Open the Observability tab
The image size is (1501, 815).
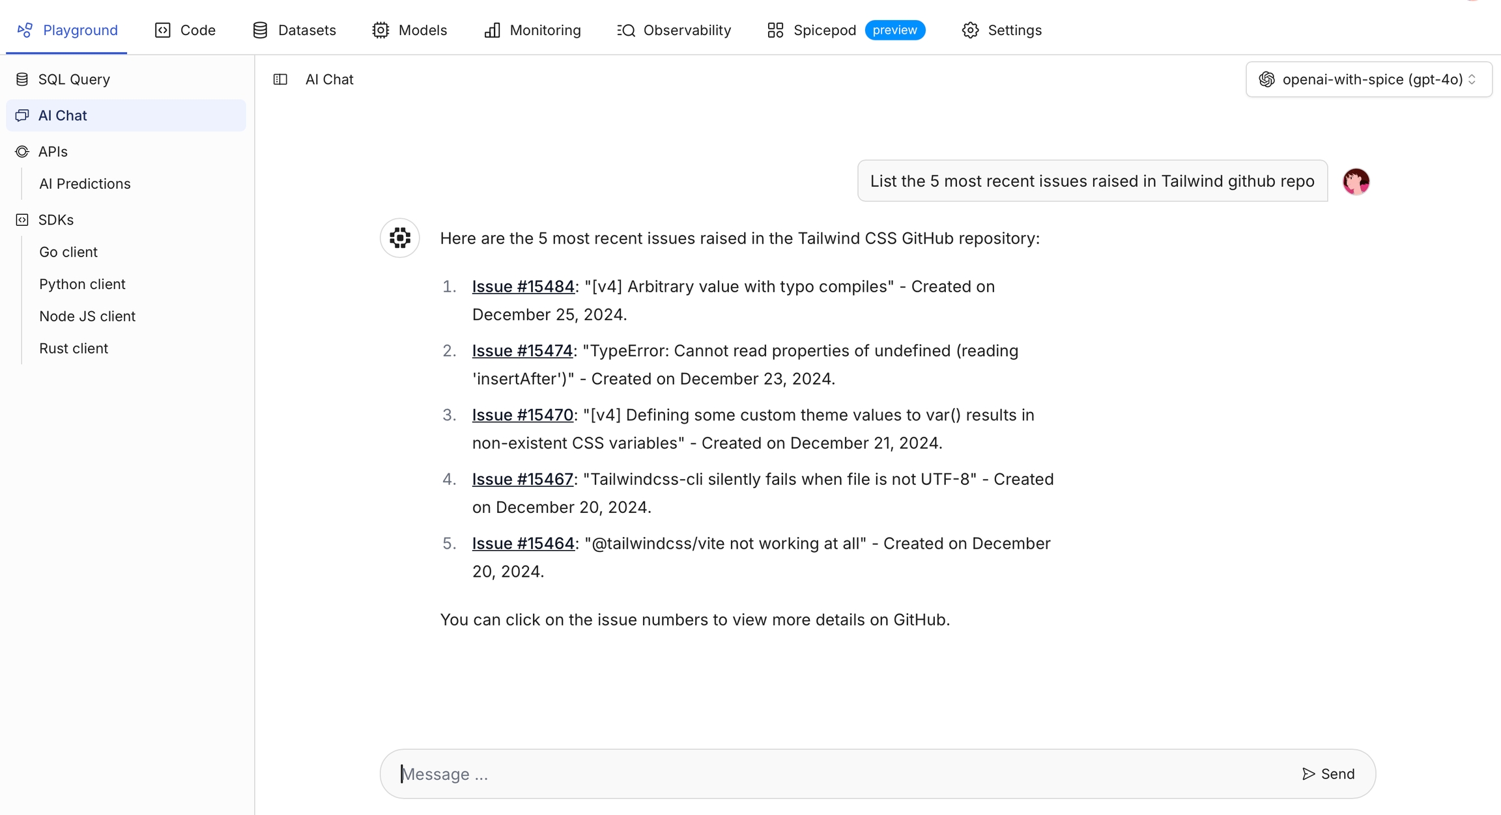point(674,30)
